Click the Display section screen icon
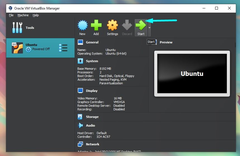The height and width of the screenshot is (156, 240). coord(80,91)
